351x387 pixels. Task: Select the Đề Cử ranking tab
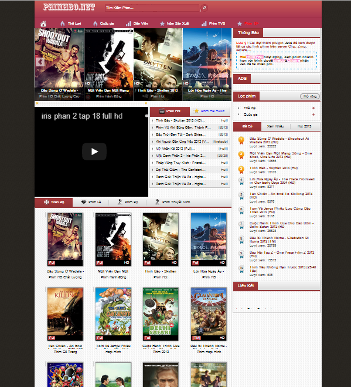tap(247, 126)
